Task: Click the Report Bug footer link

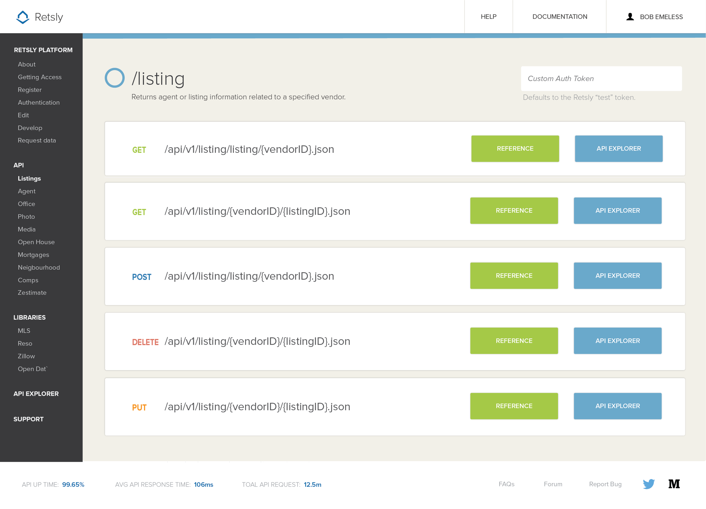Action: click(605, 484)
